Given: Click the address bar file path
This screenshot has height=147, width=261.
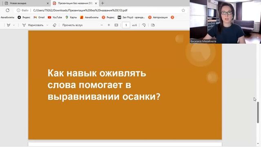Looking at the screenshot, I should point(80,10).
